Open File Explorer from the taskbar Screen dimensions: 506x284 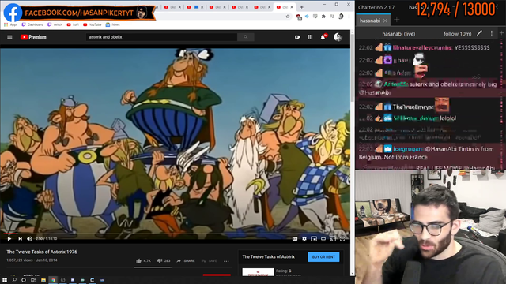pos(43,280)
